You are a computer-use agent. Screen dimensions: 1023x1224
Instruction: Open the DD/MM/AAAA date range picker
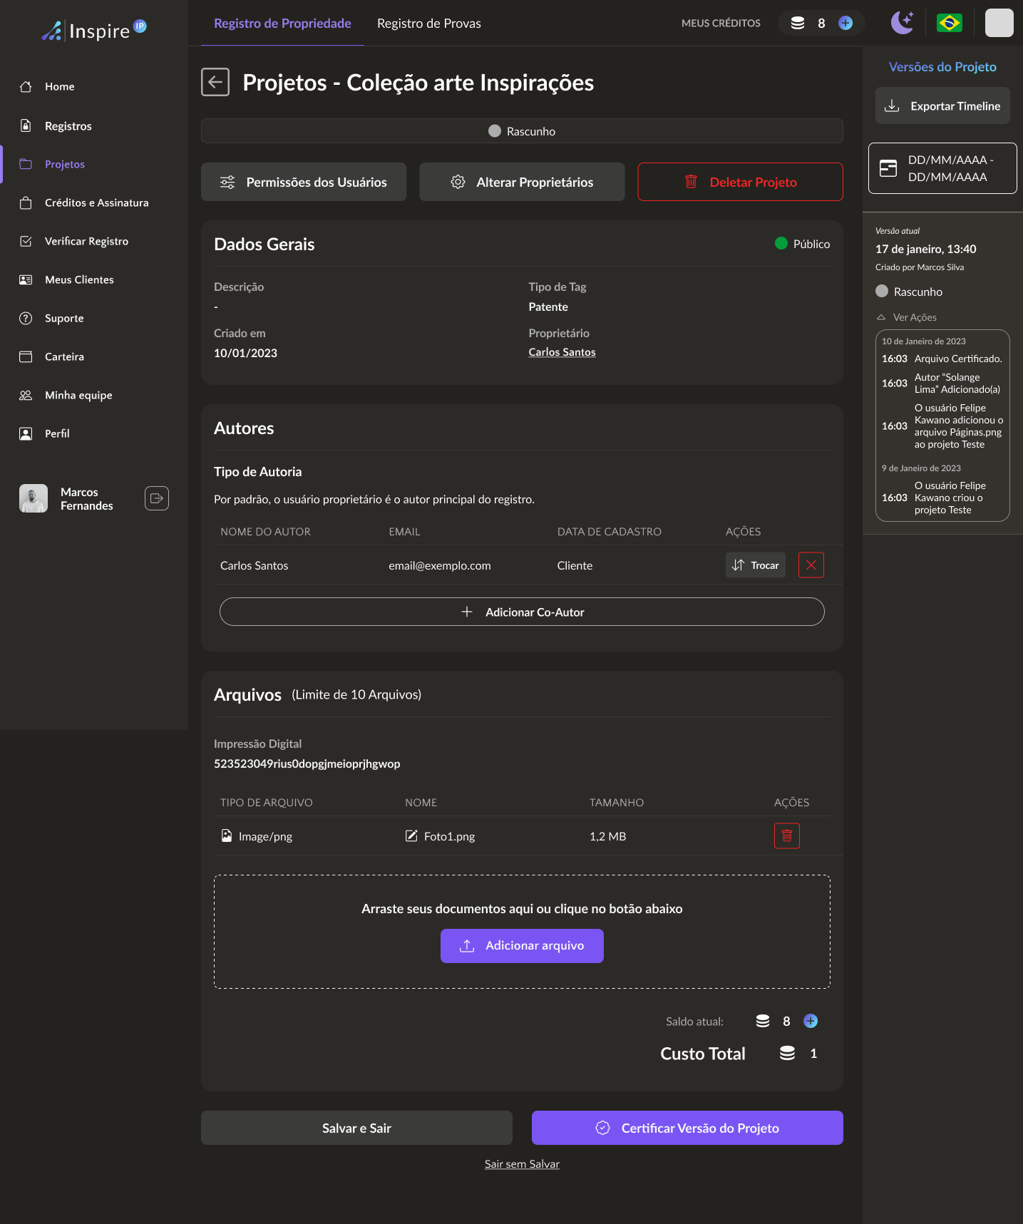coord(942,168)
